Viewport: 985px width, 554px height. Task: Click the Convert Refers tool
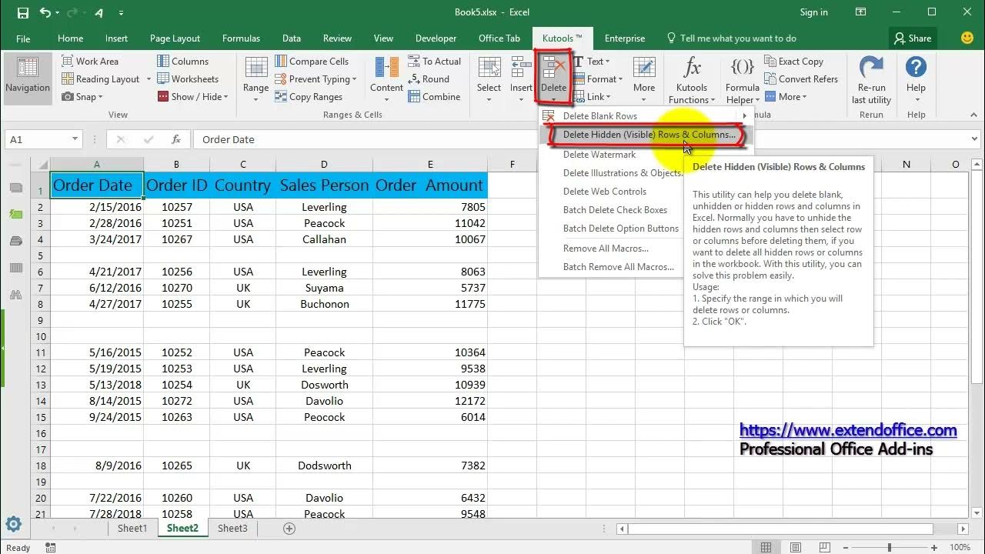[801, 79]
